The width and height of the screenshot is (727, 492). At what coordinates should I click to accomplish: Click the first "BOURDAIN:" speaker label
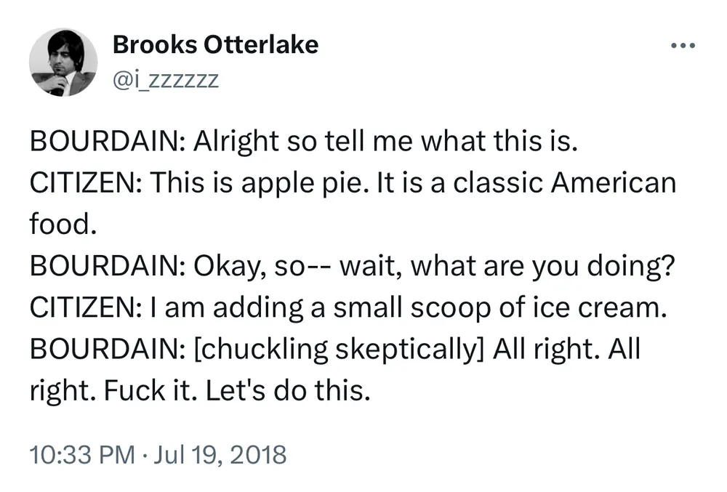106,142
